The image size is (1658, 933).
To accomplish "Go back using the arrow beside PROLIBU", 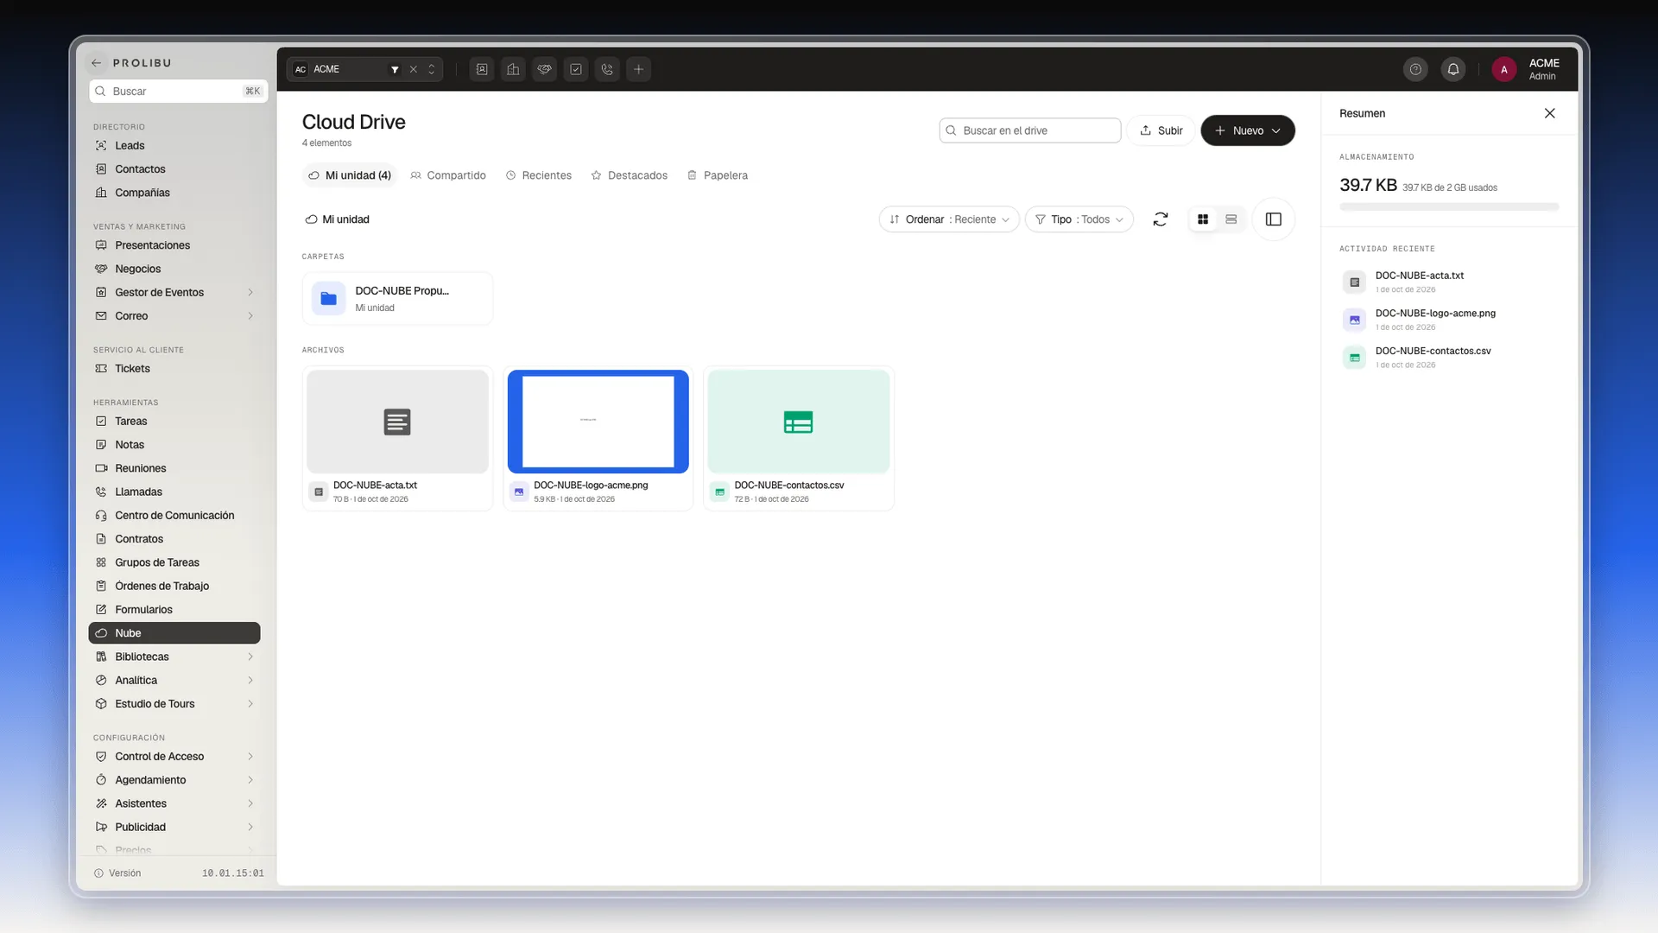I will click(97, 63).
